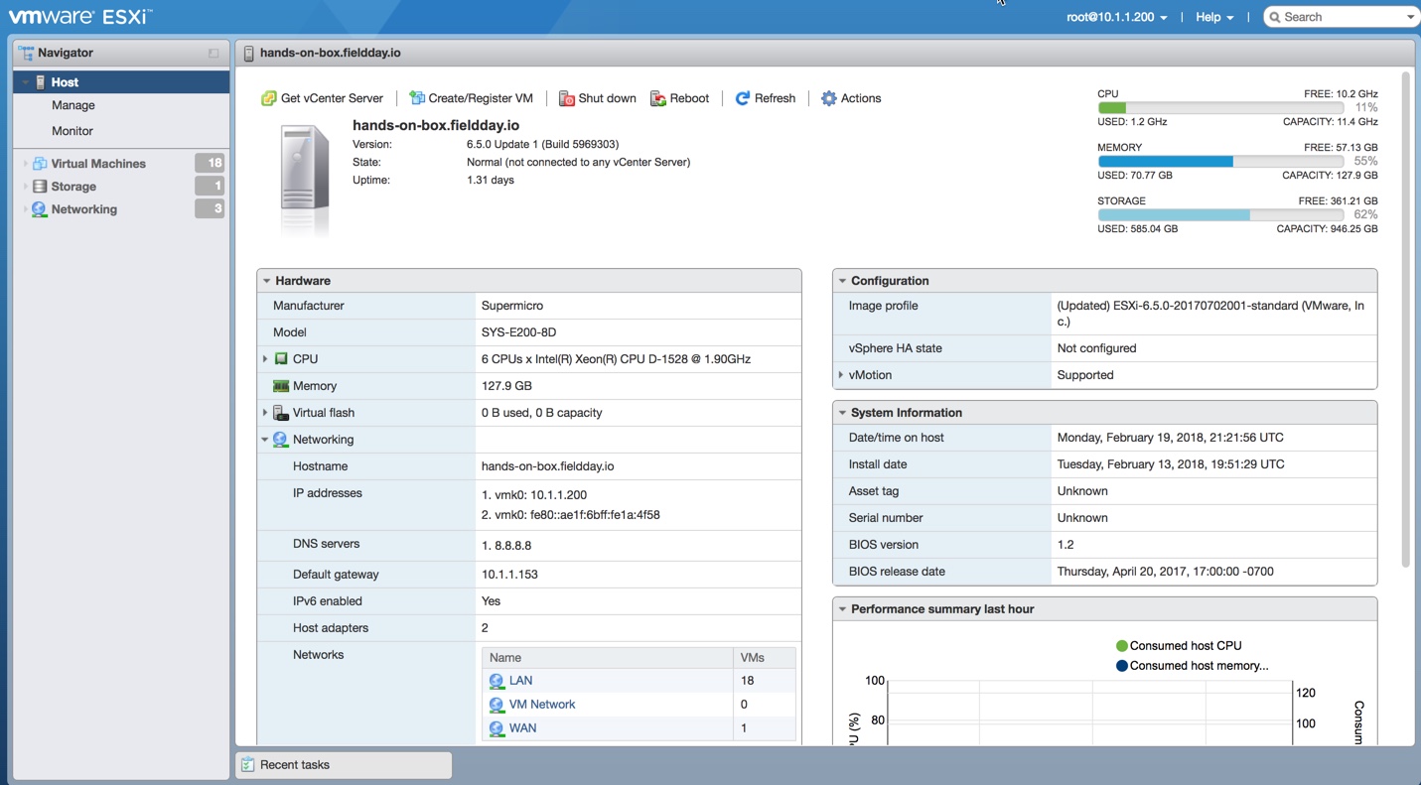Click the Reboot host icon
1421x785 pixels.
tap(657, 98)
